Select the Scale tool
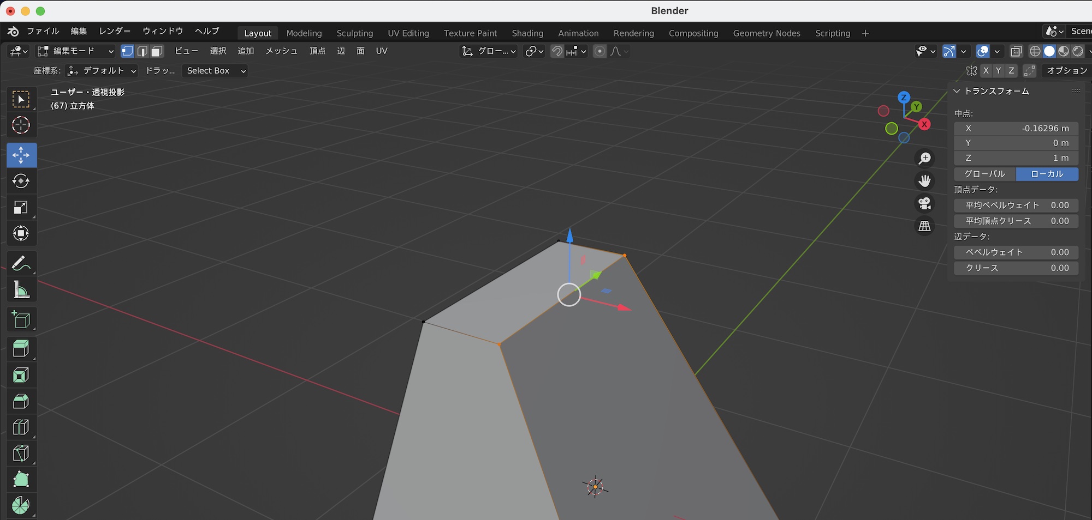The image size is (1092, 520). 21,208
